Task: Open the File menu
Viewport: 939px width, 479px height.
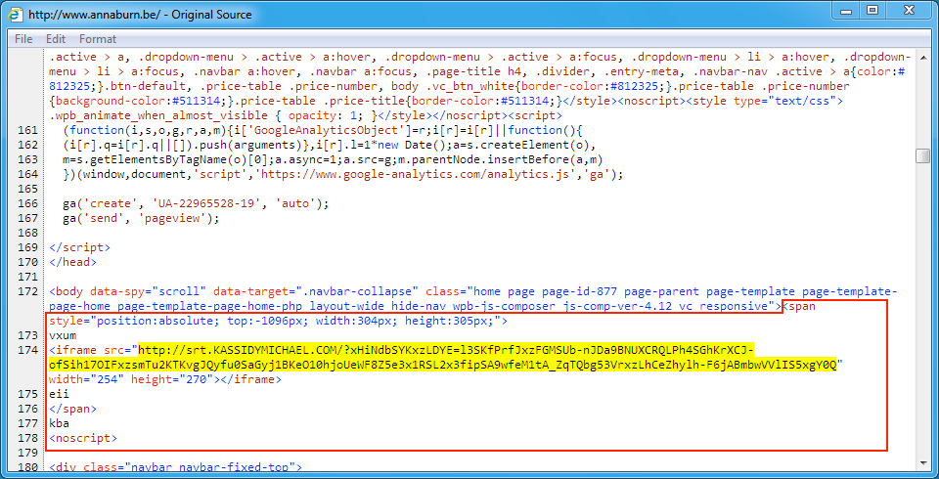Action: (x=23, y=39)
